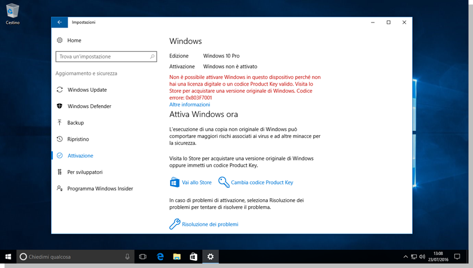The width and height of the screenshot is (473, 268).
Task: Click the Windows Defender shield icon
Action: pos(60,106)
